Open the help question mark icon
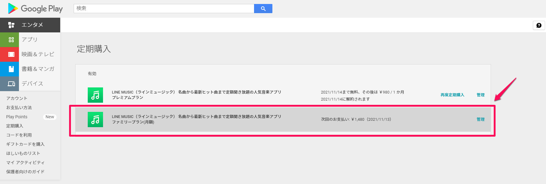This screenshot has height=184, width=546. click(x=539, y=25)
